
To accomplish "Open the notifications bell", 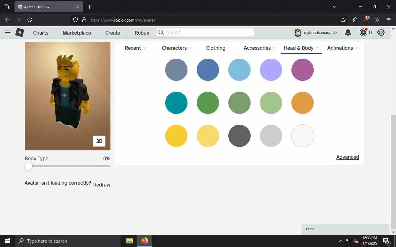I will [348, 32].
